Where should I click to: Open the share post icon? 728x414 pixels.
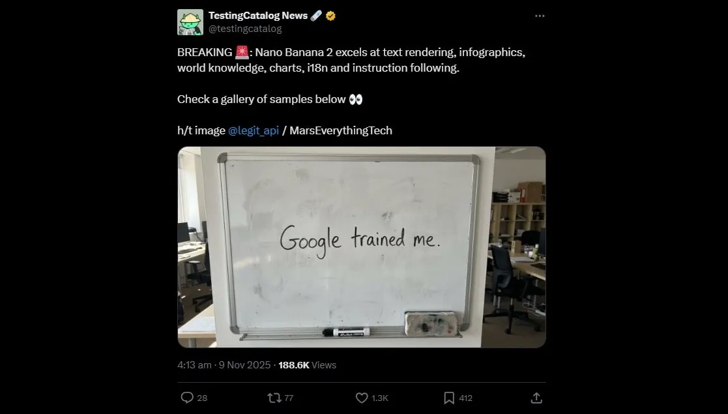pyautogui.click(x=536, y=397)
